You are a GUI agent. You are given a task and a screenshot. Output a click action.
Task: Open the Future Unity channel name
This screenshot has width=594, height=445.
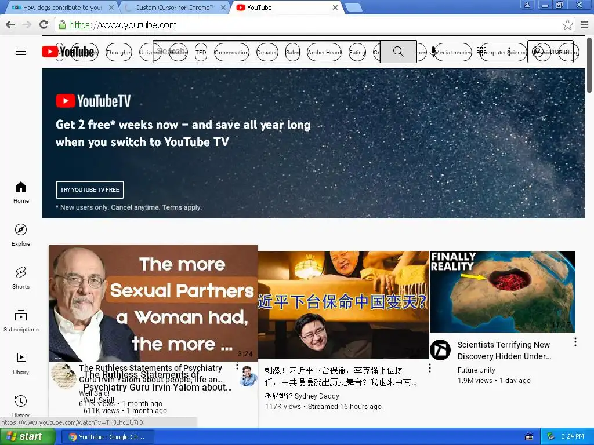point(476,370)
